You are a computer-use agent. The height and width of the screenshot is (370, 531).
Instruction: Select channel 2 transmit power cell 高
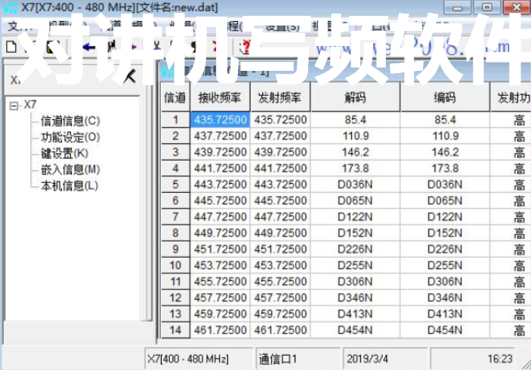(x=511, y=136)
